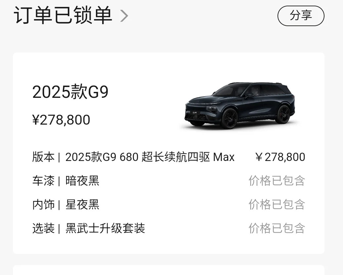The image size is (343, 275).
Task: View the dark G9 car thumbnail image
Action: coord(240,106)
